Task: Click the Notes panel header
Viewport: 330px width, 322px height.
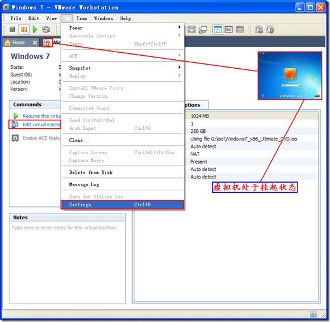Action: [x=68, y=218]
